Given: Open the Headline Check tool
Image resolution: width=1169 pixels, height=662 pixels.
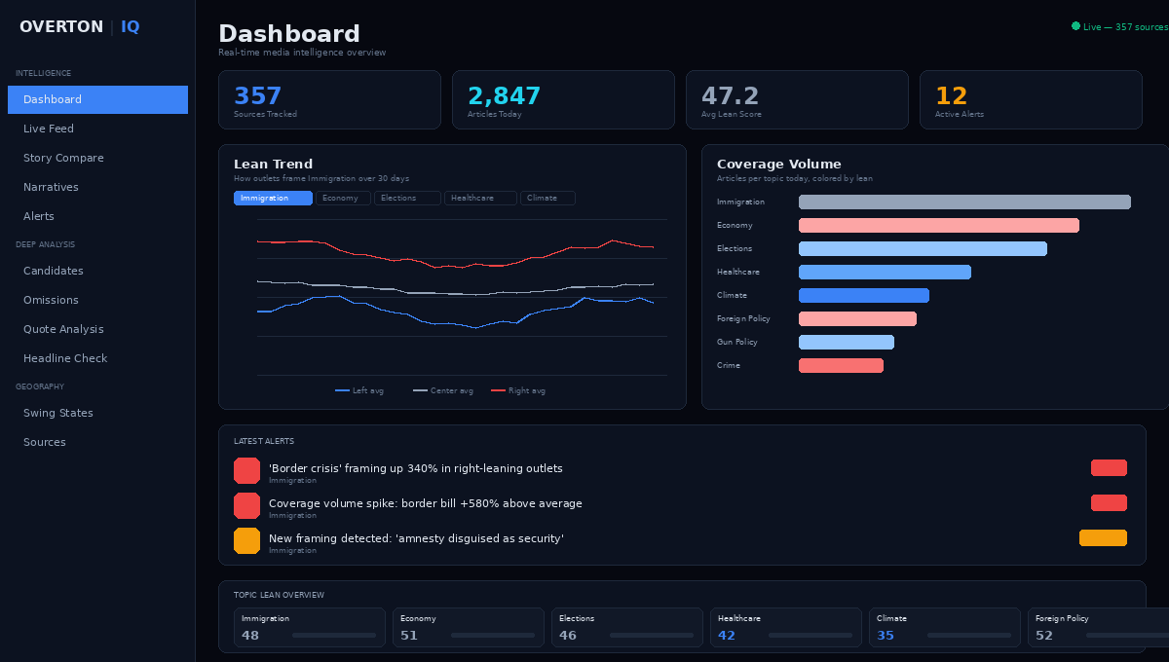Looking at the screenshot, I should (65, 358).
